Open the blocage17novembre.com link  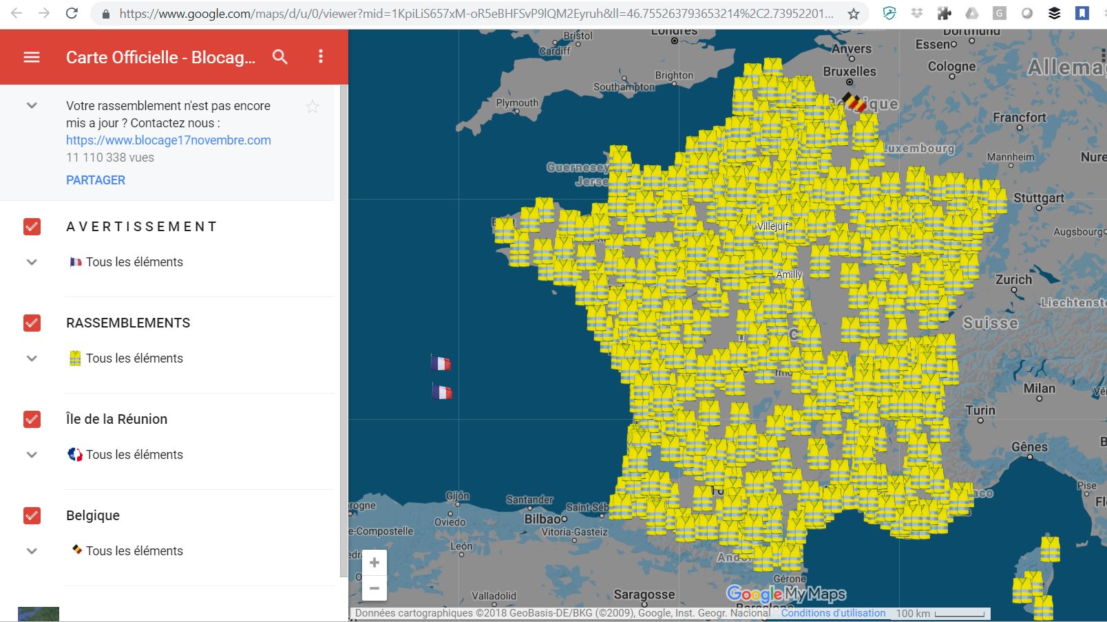tap(169, 140)
